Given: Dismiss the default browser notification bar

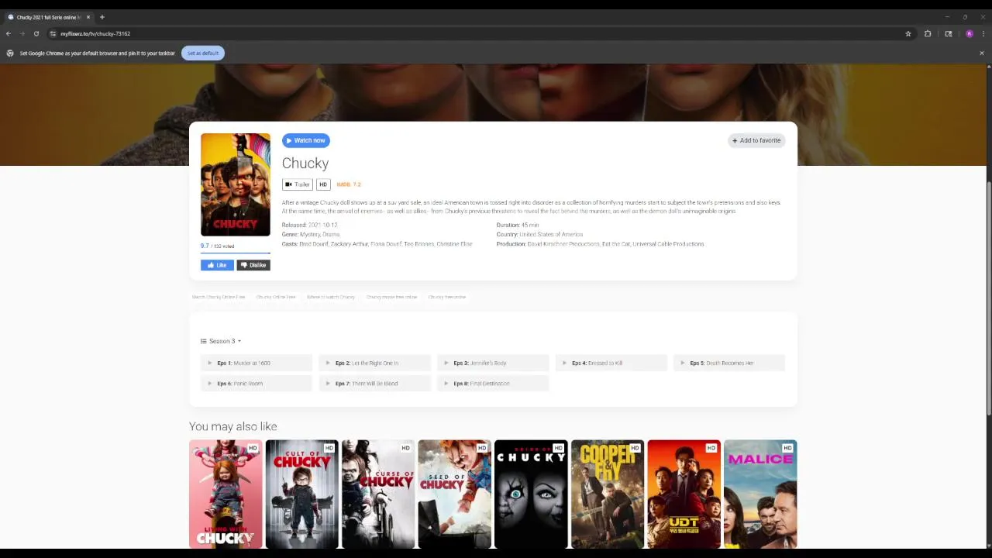Looking at the screenshot, I should (982, 53).
